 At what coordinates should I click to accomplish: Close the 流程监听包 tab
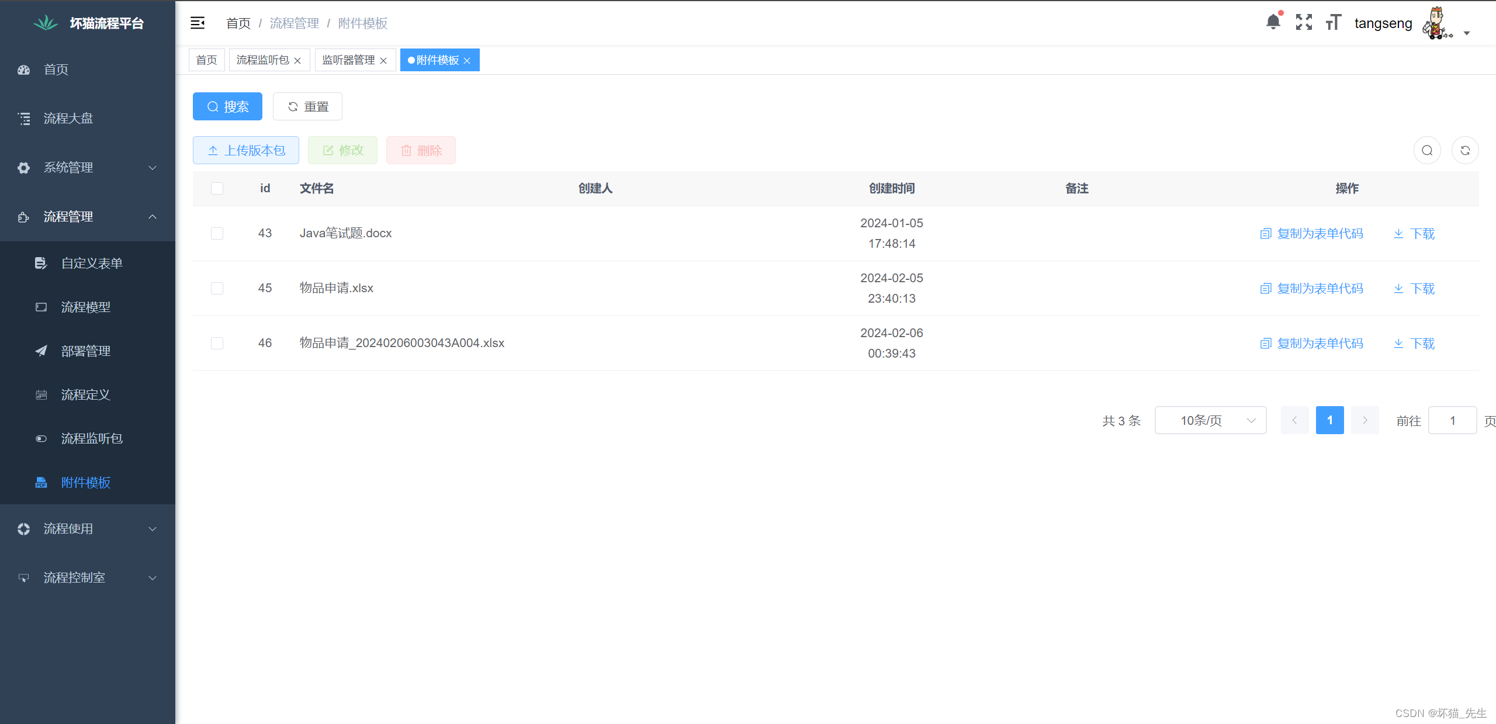click(x=297, y=61)
